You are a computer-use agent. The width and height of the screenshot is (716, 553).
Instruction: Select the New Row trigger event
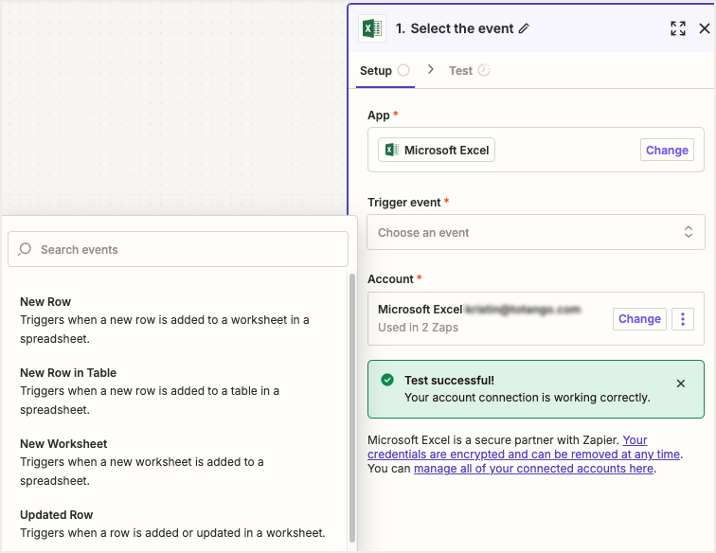click(175, 320)
